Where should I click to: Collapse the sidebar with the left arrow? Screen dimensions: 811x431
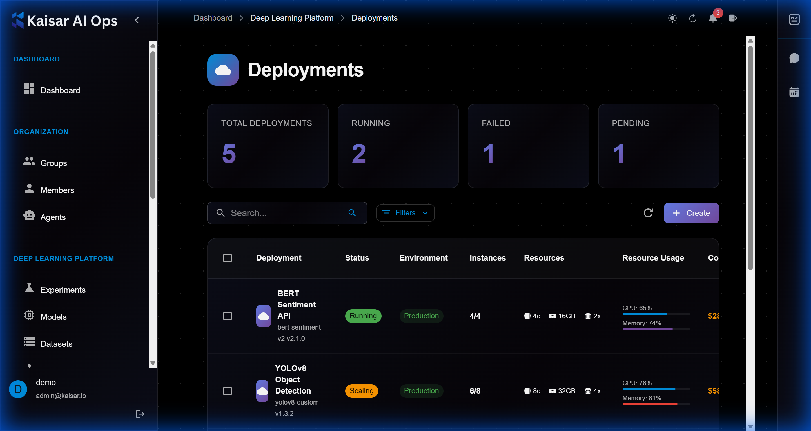coord(137,20)
